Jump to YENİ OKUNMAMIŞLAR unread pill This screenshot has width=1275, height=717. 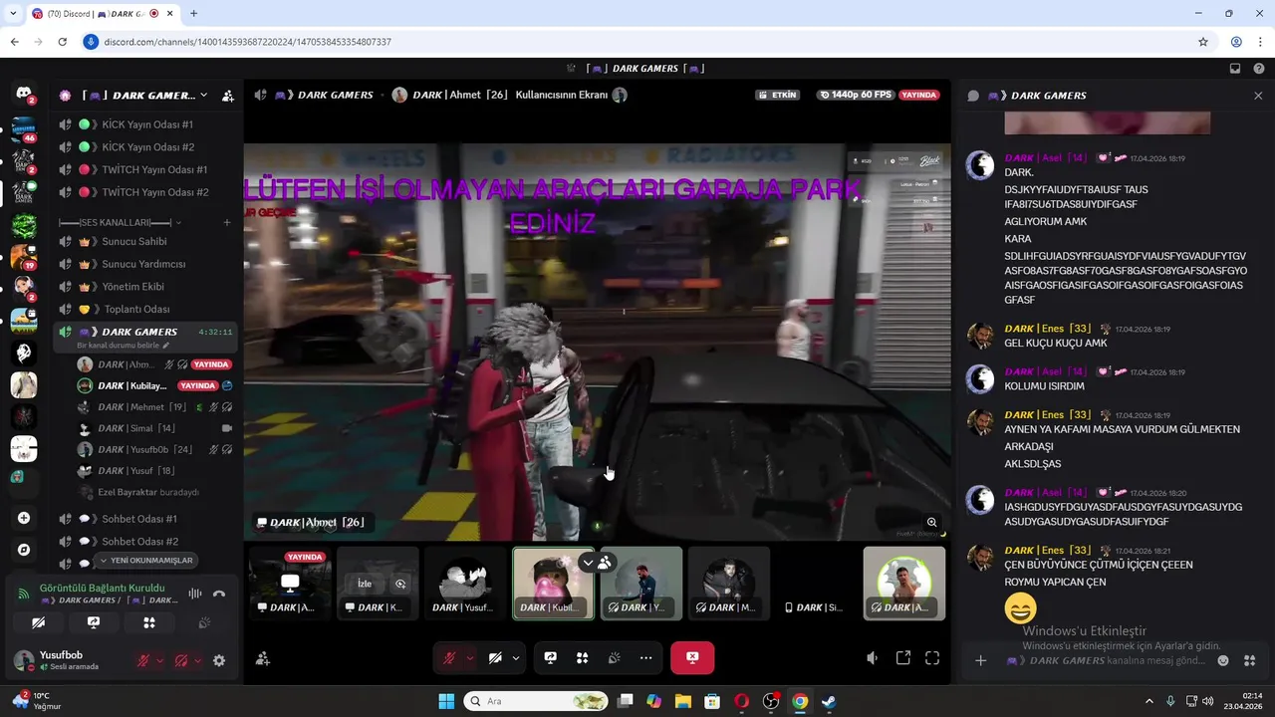coord(145,561)
